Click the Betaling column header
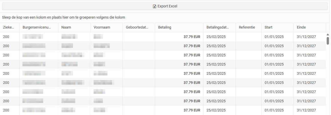The height and width of the screenshot is (115, 331). click(165, 28)
